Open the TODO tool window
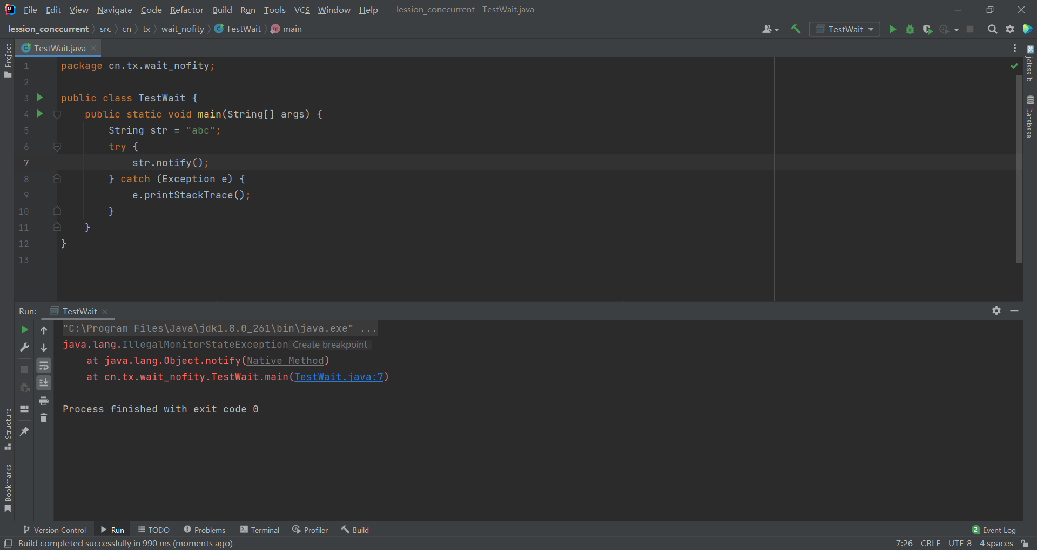Screen dimensions: 1037x550 154,530
